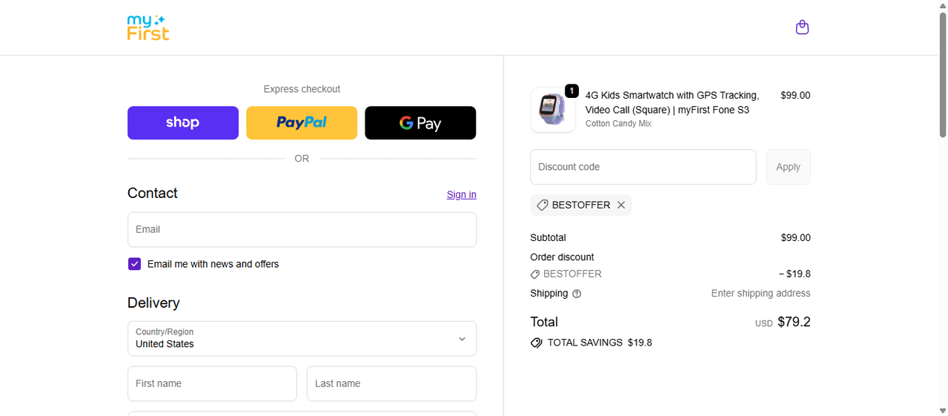Click the shipping help question mark icon
Image resolution: width=948 pixels, height=416 pixels.
pos(577,294)
